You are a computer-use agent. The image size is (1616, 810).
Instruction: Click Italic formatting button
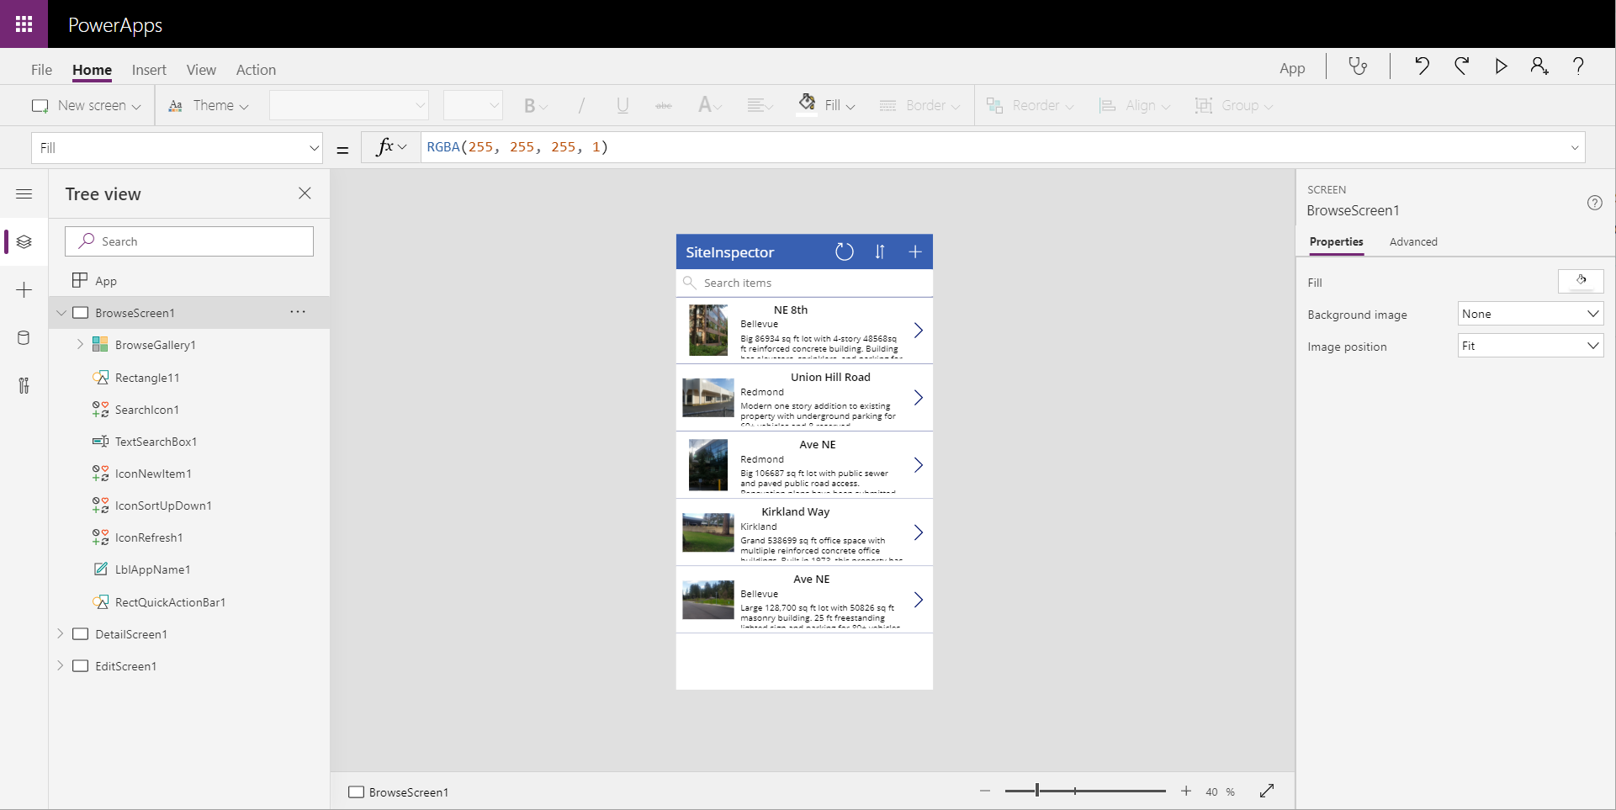pos(580,106)
